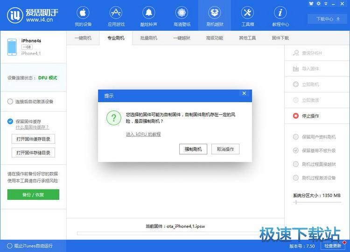Open 教程中心 tutorial center
The image size is (350, 252).
280,16
